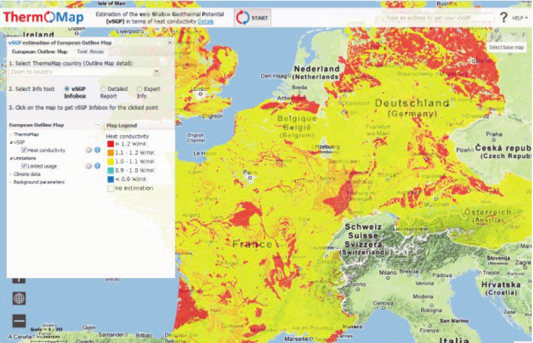Show info for the Limited usage layer

97,166
